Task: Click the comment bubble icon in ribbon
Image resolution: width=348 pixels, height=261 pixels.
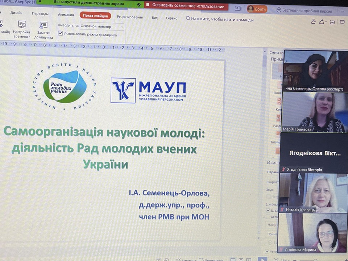Action: tap(342, 22)
